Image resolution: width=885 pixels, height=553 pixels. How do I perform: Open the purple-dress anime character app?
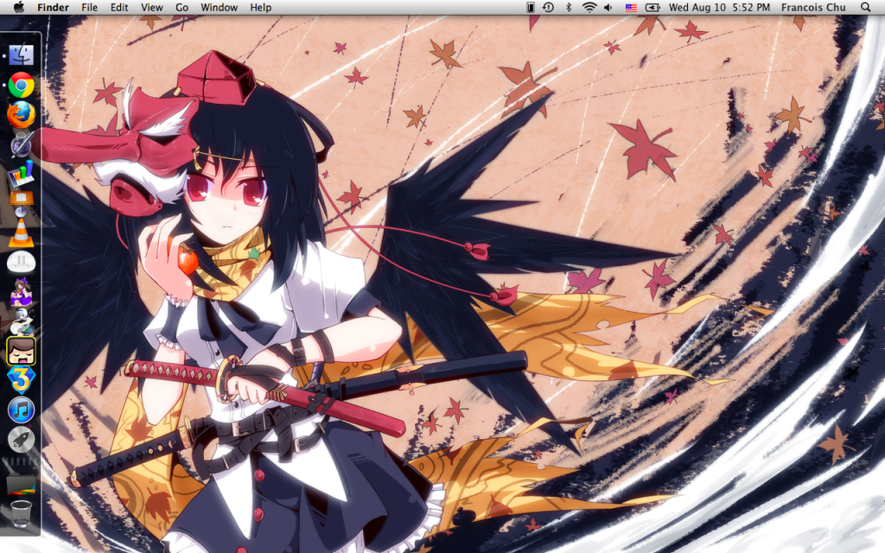click(x=22, y=291)
